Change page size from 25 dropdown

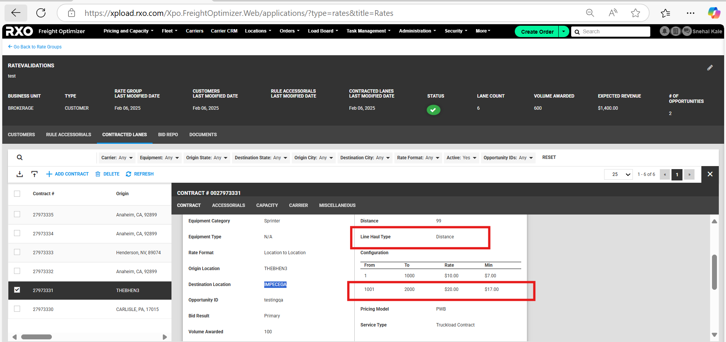tap(619, 174)
